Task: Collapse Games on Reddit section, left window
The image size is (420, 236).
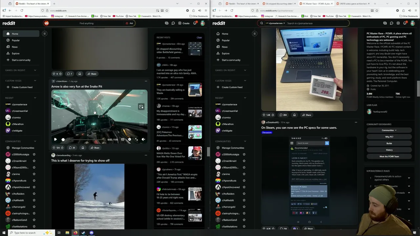Action: tap(35, 70)
